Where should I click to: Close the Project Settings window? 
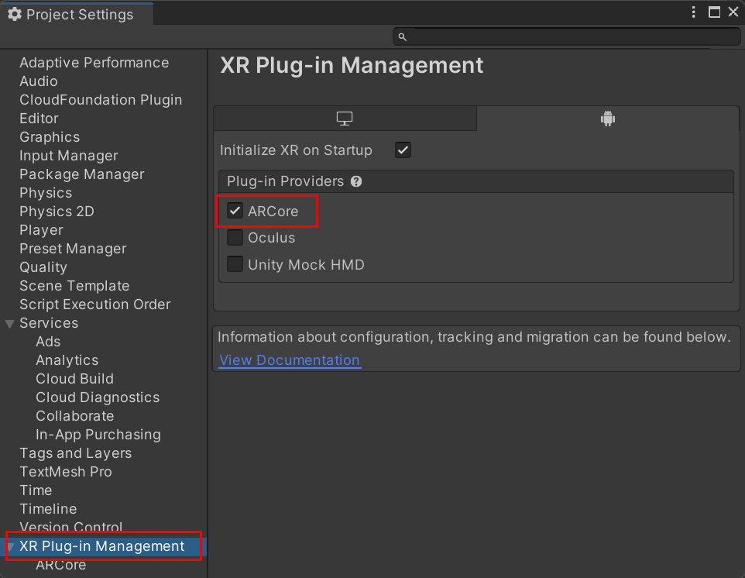click(x=733, y=12)
